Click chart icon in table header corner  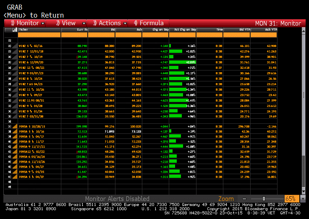pyautogui.click(x=15, y=30)
